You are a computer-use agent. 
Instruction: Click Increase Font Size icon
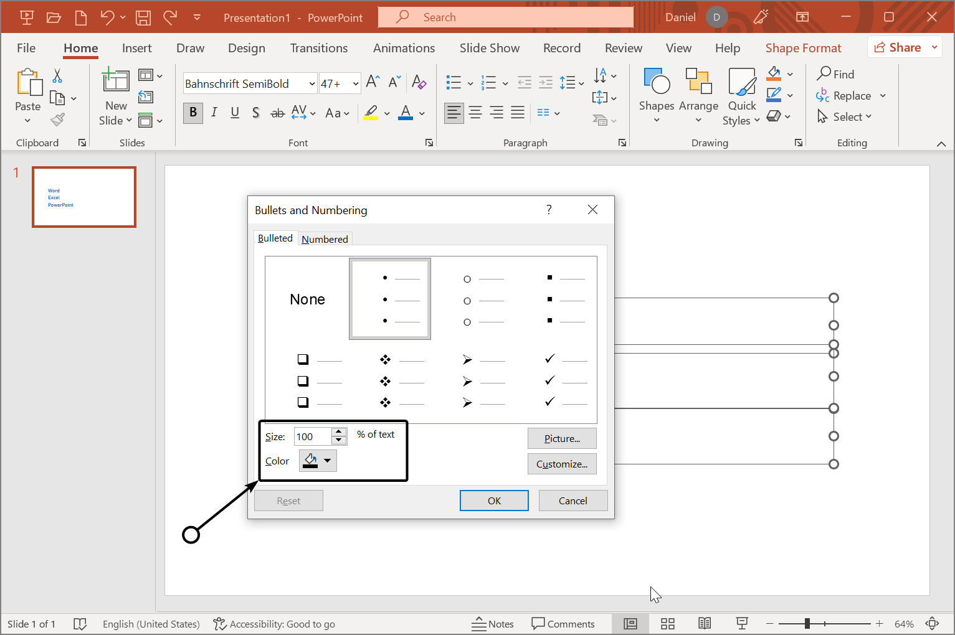tap(373, 82)
